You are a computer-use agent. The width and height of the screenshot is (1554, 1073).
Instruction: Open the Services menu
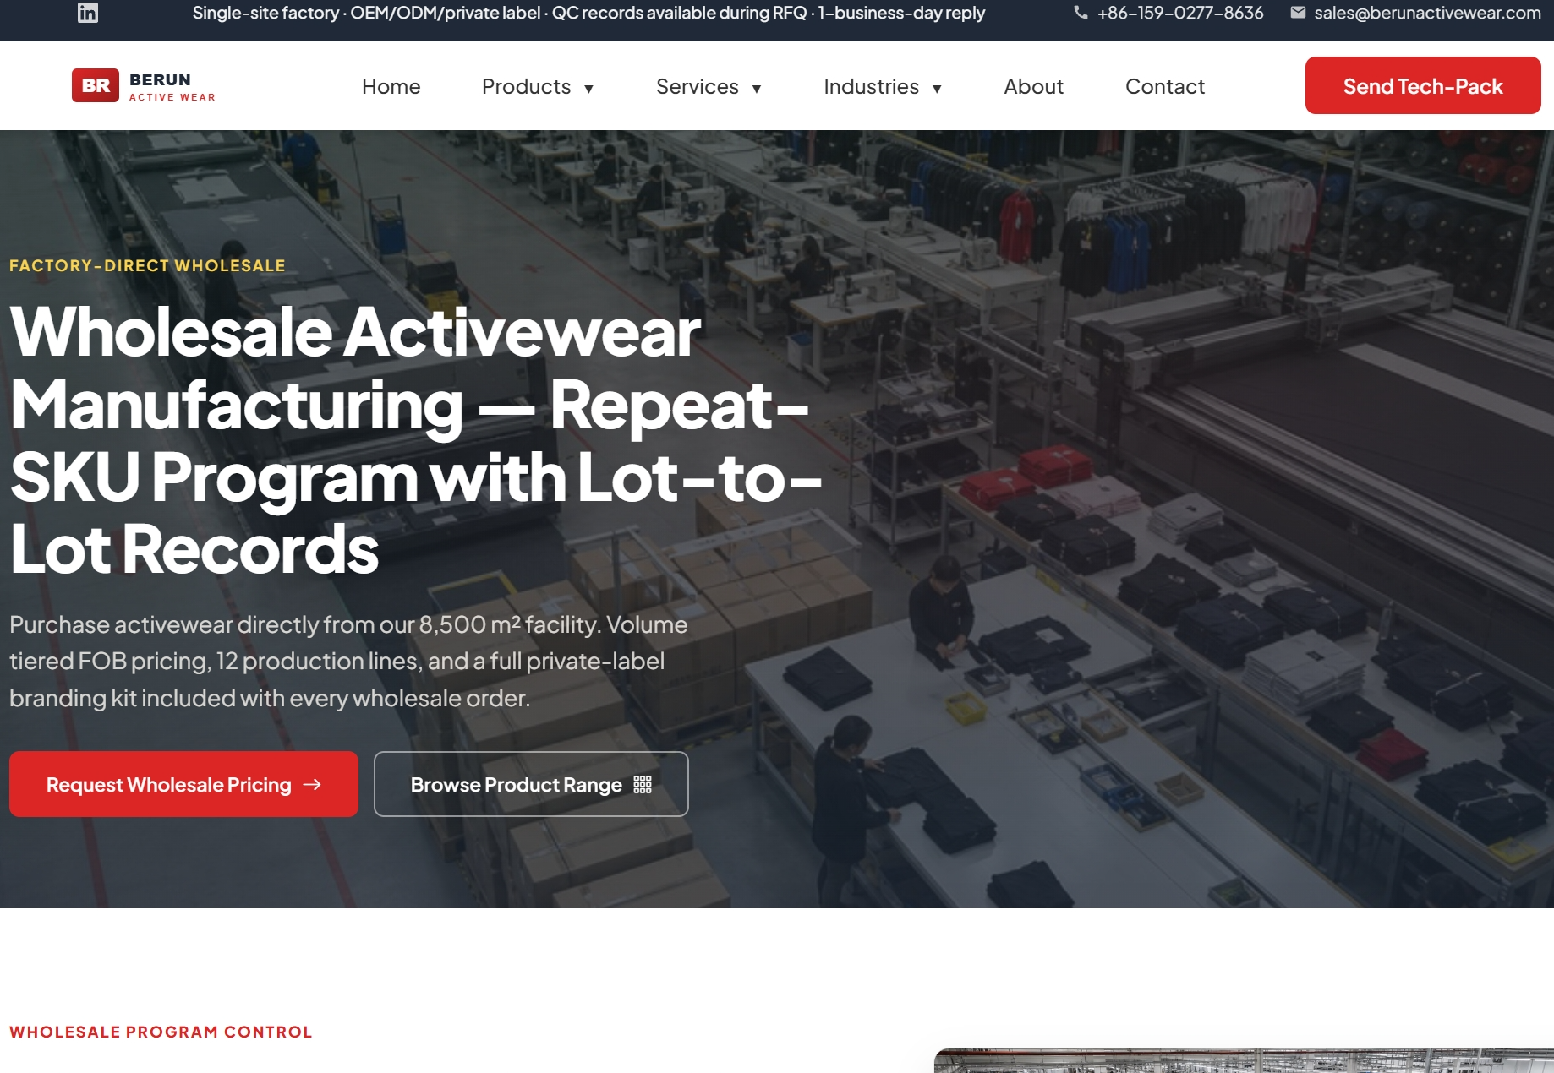tap(698, 86)
